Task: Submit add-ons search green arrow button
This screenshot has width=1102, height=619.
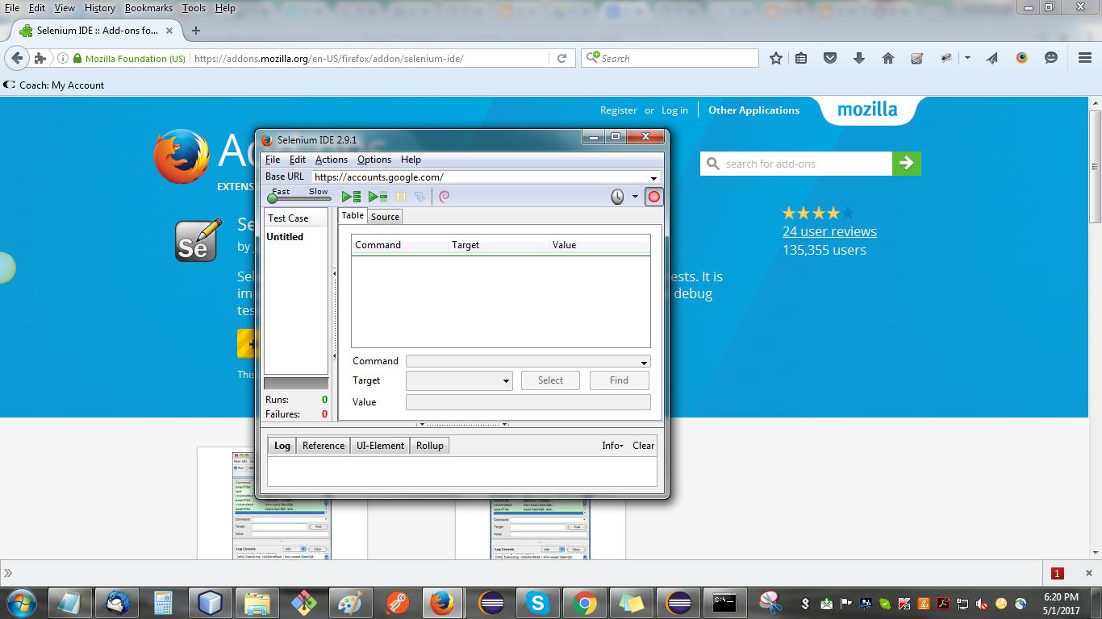Action: [x=906, y=164]
